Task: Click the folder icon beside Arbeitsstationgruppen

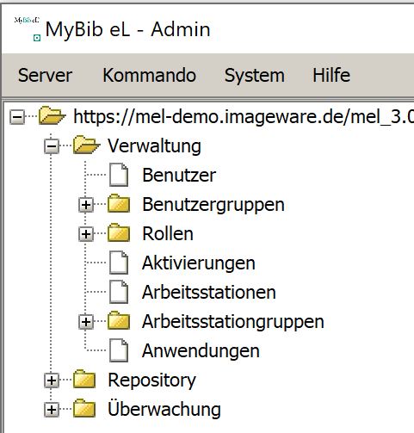Action: 119,321
